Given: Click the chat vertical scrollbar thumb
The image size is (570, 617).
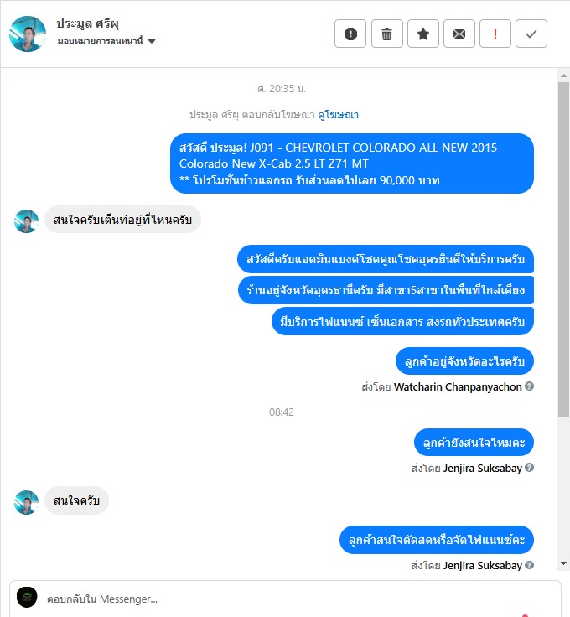Looking at the screenshot, I should click(563, 250).
